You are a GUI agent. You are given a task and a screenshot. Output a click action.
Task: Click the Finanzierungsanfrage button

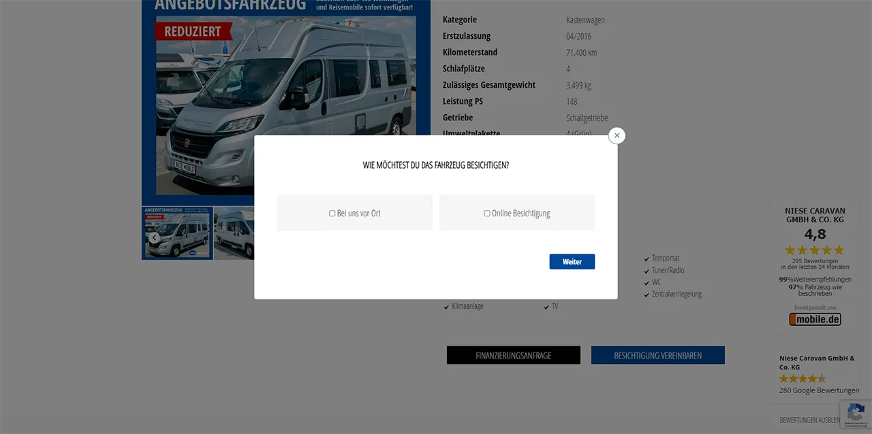pos(514,355)
